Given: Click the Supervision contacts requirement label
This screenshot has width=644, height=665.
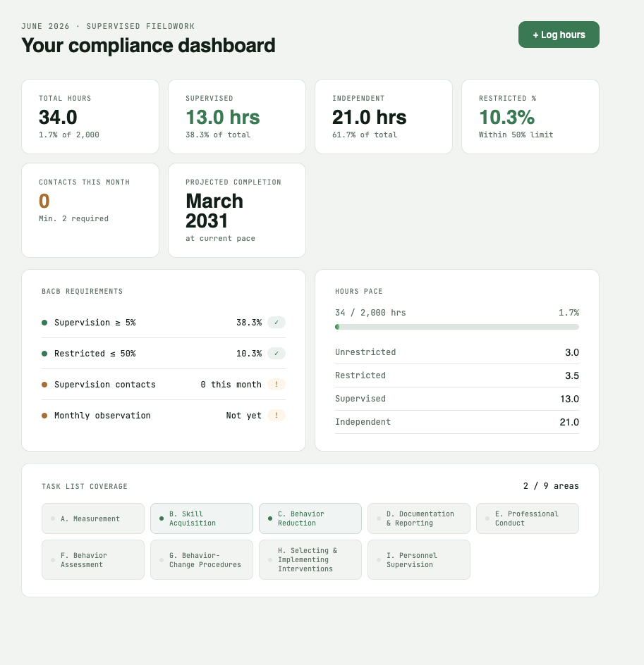Looking at the screenshot, I should (x=105, y=384).
